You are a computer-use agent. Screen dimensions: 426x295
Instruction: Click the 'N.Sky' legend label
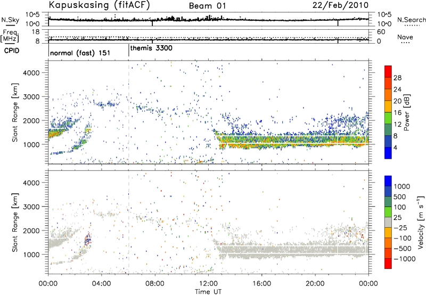tap(10, 20)
